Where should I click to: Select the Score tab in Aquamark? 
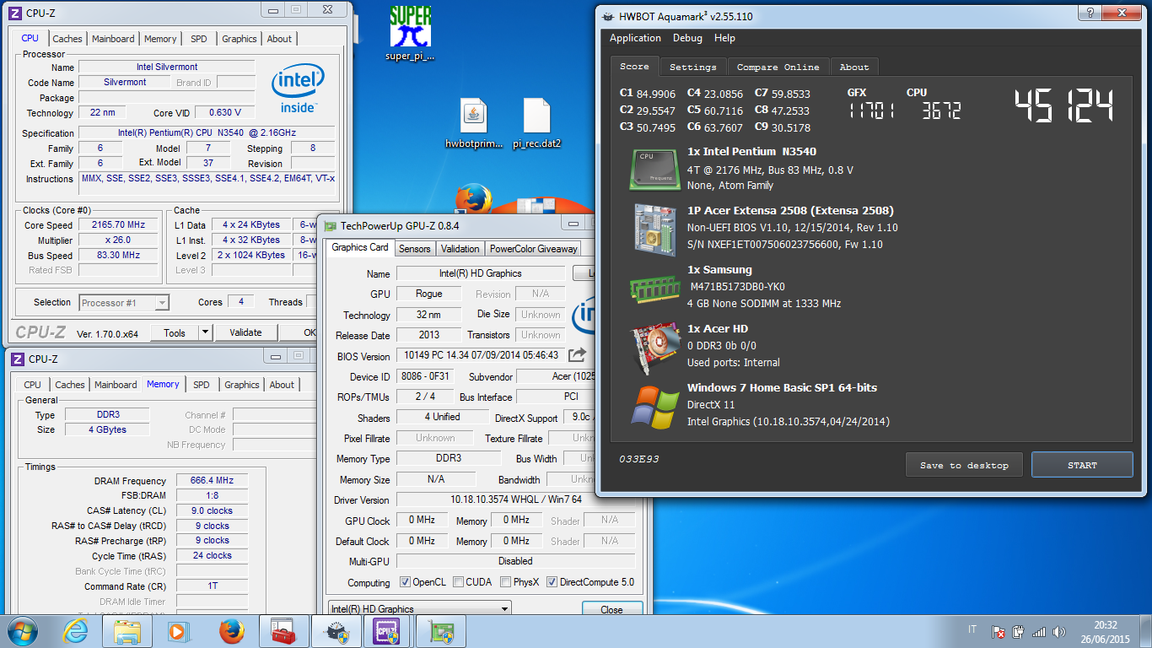tap(634, 67)
